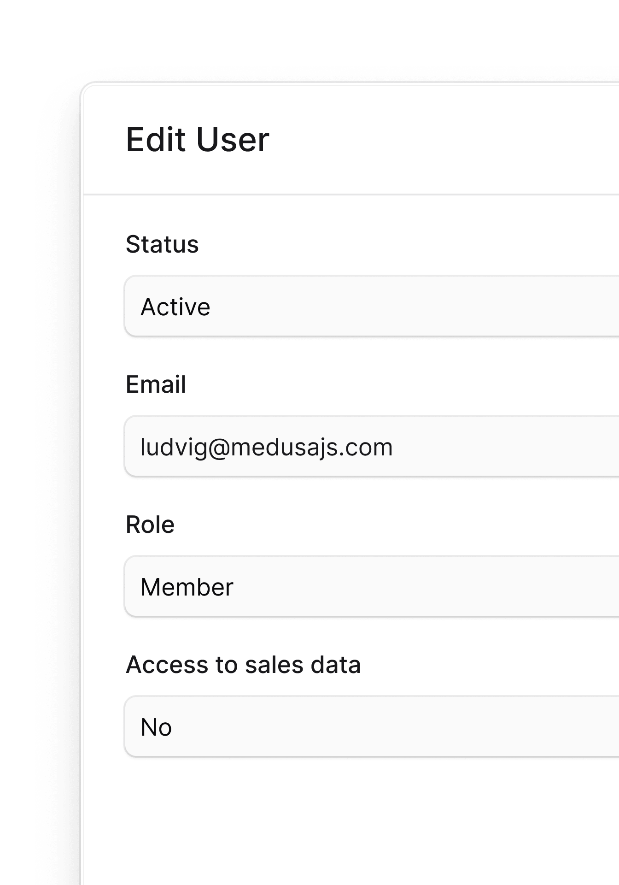Click the Role field label
Viewport: 619px width, 885px height.
150,525
